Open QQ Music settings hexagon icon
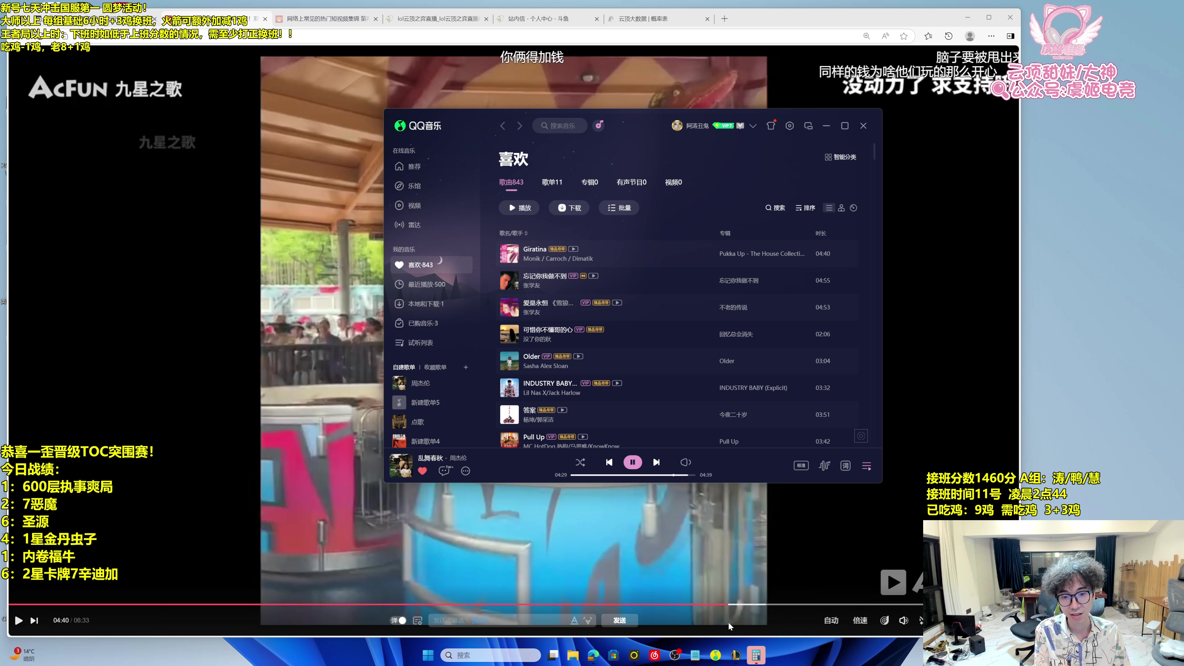The height and width of the screenshot is (666, 1184). (x=790, y=125)
